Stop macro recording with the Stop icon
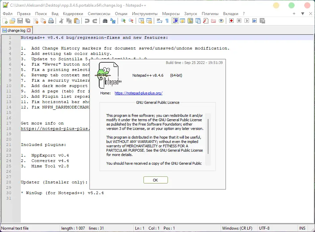315x232 pixels. [239, 21]
